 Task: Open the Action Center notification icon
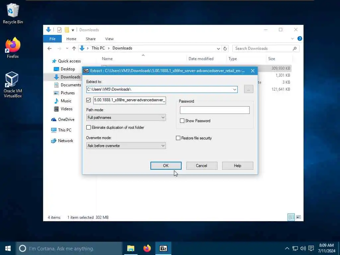point(311,248)
